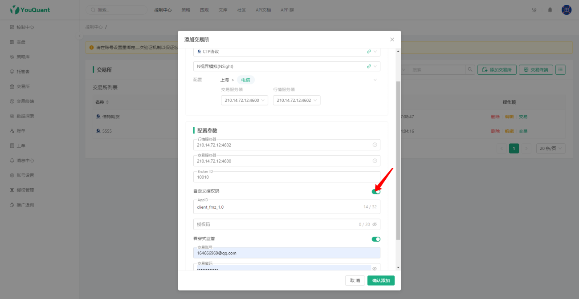
Task: Open 交易终端 in the sidebar
Action: (x=22, y=101)
